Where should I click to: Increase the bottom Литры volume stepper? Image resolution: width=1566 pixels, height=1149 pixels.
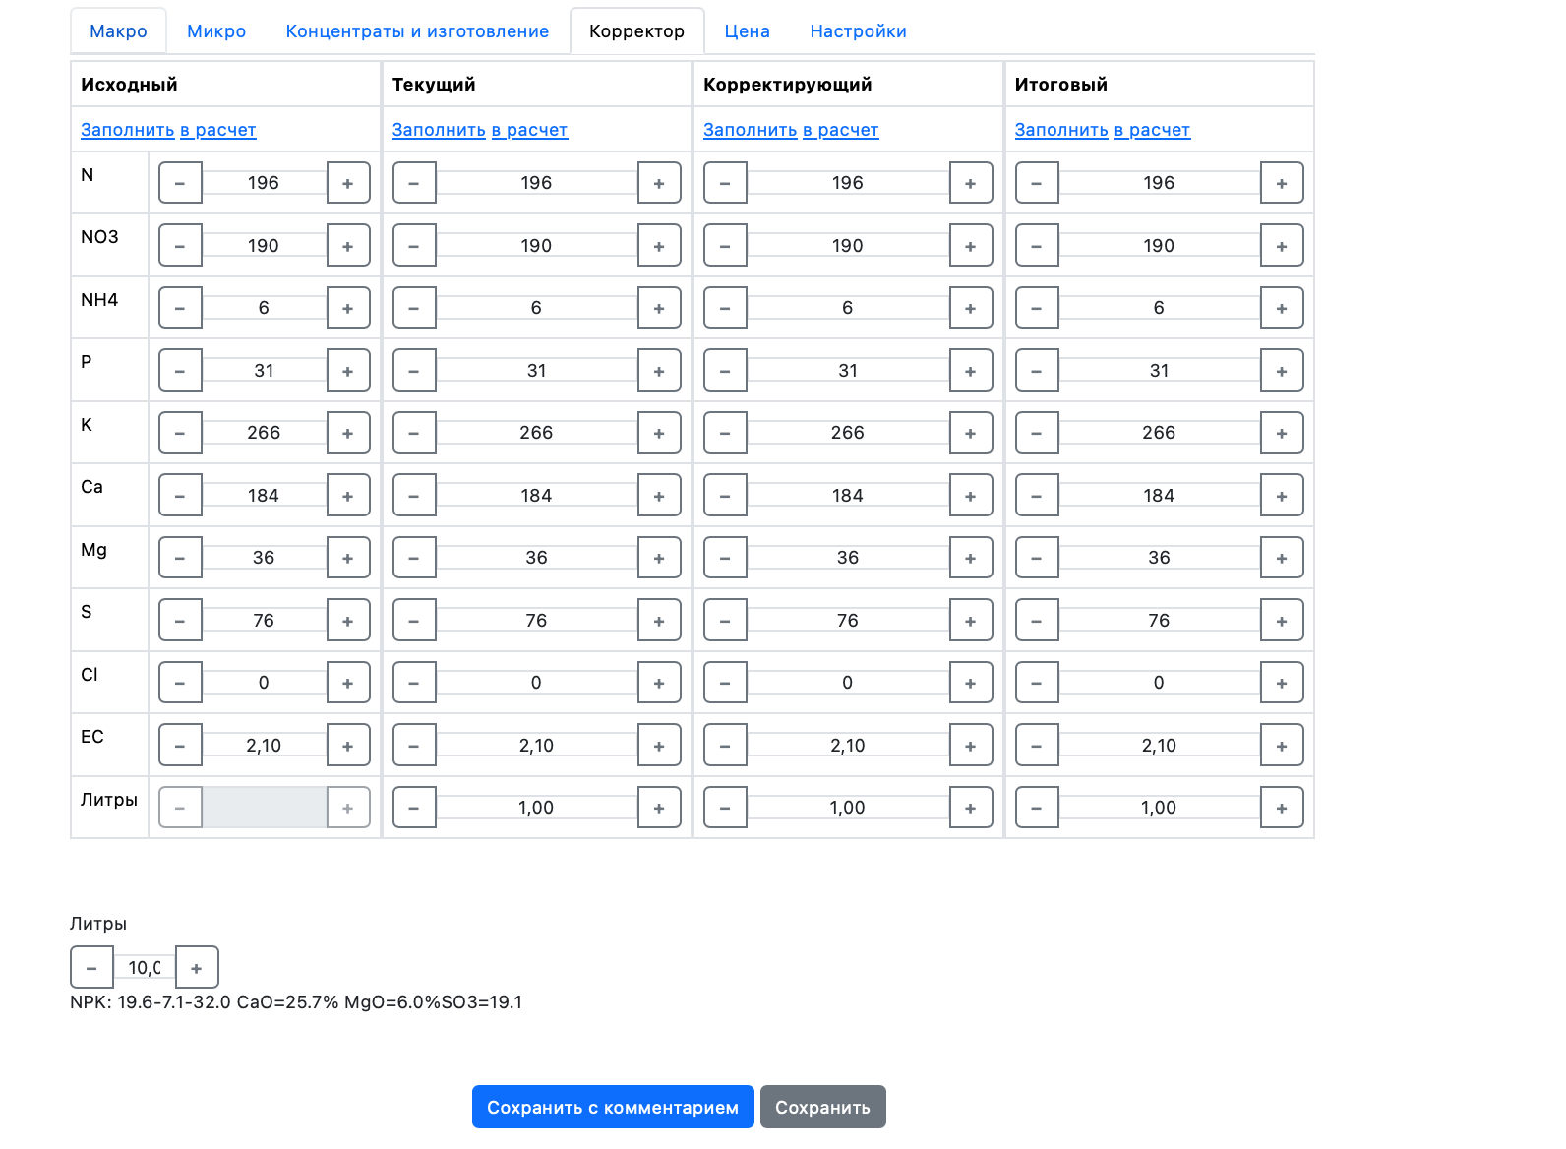point(197,967)
